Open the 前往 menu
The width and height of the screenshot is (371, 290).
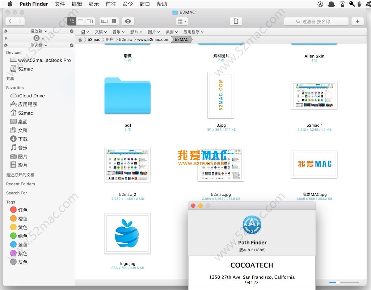111,4
